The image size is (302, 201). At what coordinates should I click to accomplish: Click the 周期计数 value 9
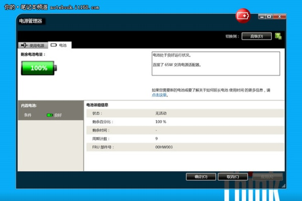[156, 139]
